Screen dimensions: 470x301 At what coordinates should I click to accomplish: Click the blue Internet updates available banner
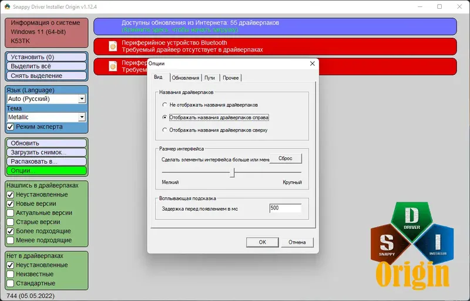click(x=275, y=26)
